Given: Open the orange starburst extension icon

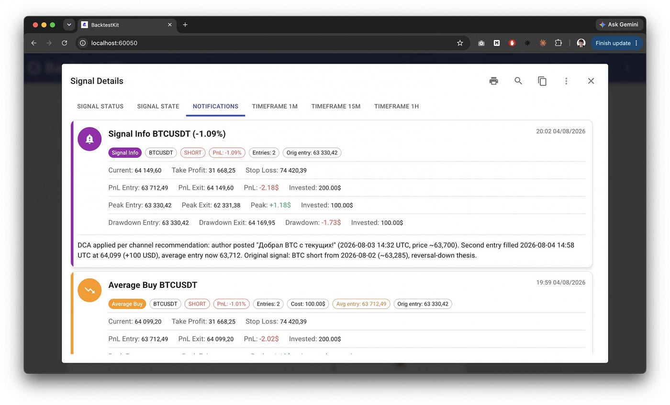Looking at the screenshot, I should (x=543, y=43).
